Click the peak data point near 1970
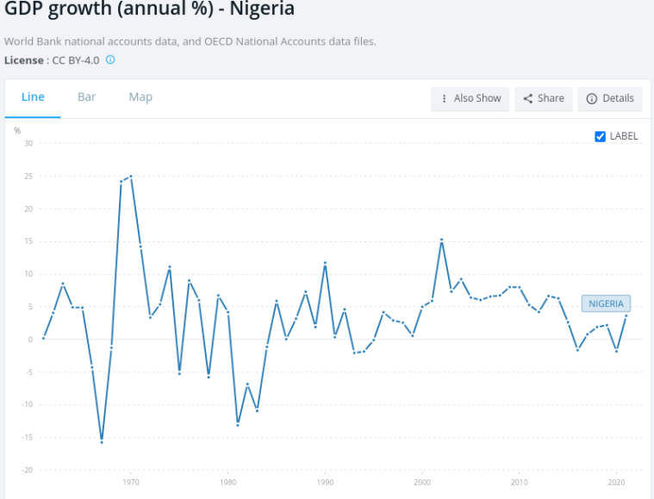This screenshot has width=654, height=499. (x=130, y=176)
